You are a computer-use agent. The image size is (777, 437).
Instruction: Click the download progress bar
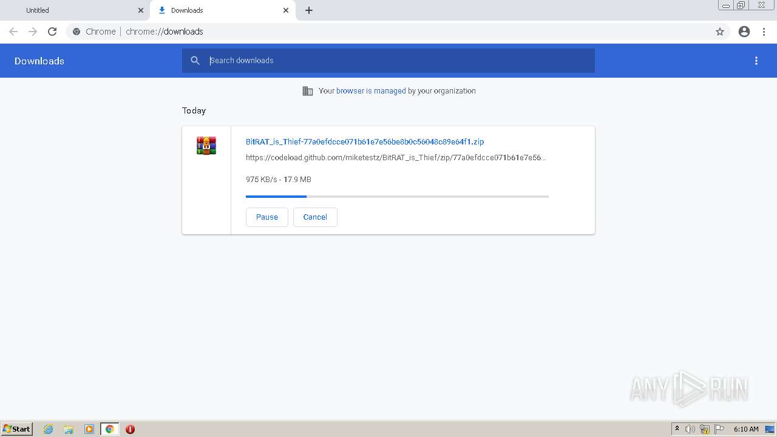[397, 197]
